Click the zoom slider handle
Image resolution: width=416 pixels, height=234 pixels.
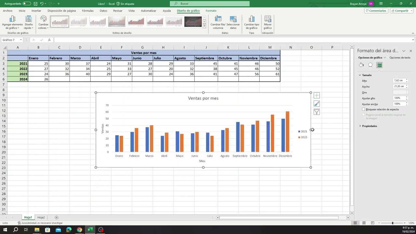[x=393, y=223]
